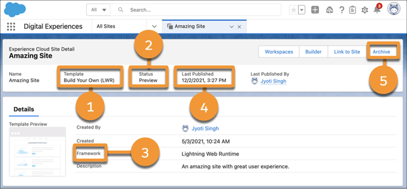This screenshot has height=189, width=407.
Task: Click the Link to Site button
Action: tap(347, 52)
